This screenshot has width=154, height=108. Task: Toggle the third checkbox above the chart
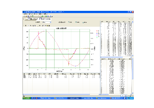83,22
